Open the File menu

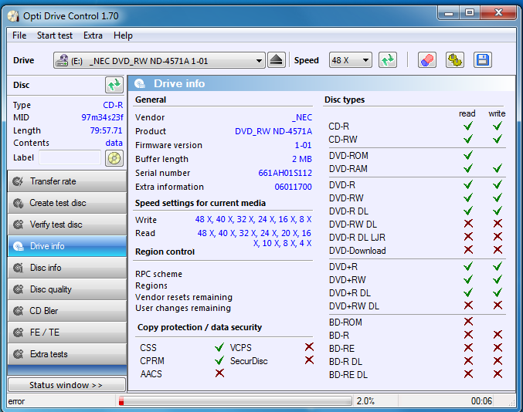pyautogui.click(x=19, y=35)
